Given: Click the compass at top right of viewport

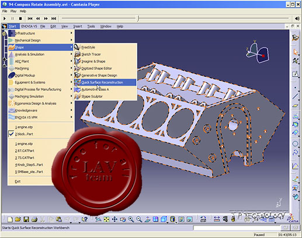Looking at the screenshot, I should click(258, 52).
